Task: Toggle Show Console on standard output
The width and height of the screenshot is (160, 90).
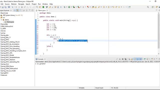Action: tap(138, 59)
